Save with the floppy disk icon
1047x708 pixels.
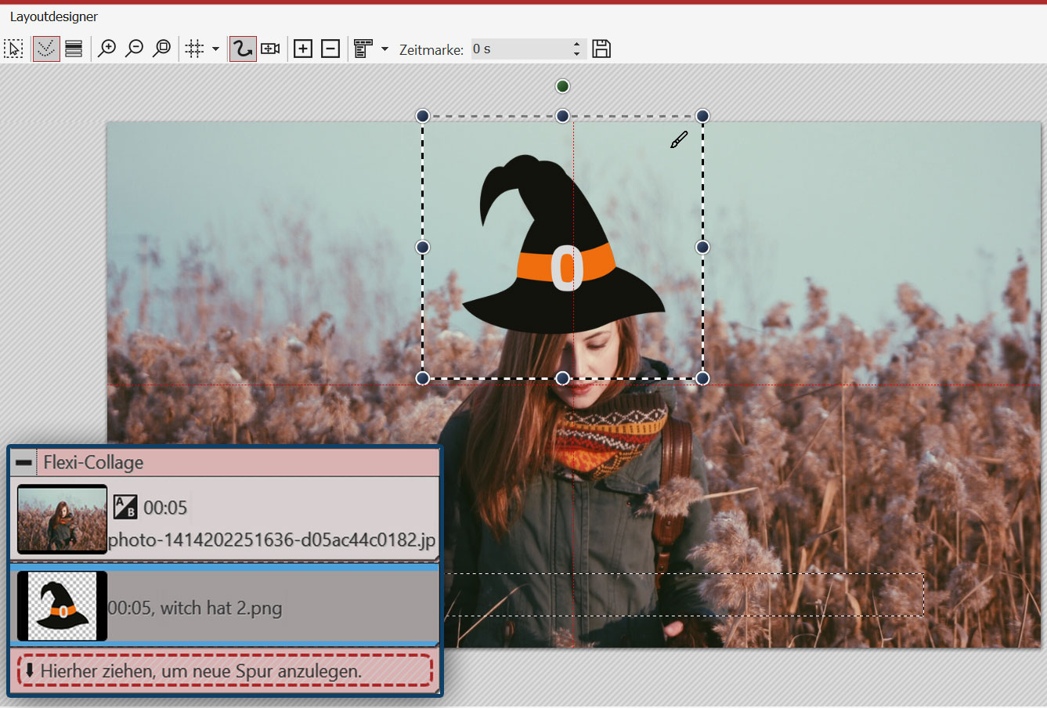(x=601, y=49)
